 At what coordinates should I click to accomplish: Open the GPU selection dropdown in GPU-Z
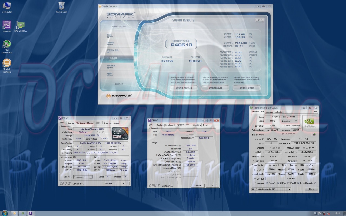(271, 190)
